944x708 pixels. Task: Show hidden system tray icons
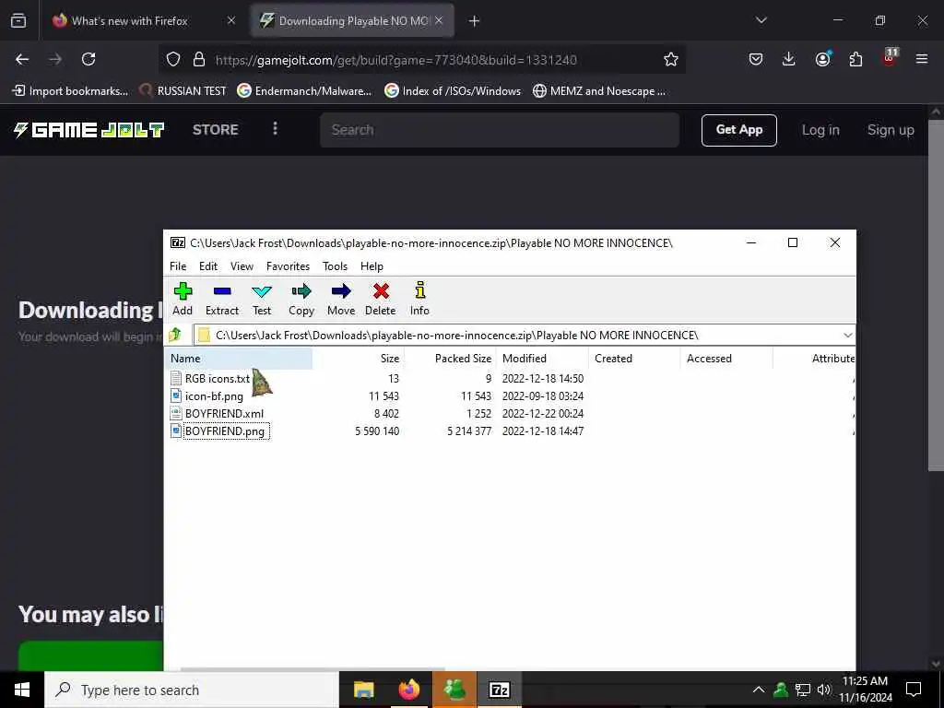(759, 690)
